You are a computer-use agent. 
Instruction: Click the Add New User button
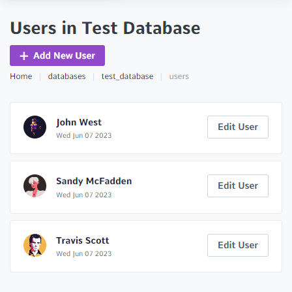[x=57, y=56]
